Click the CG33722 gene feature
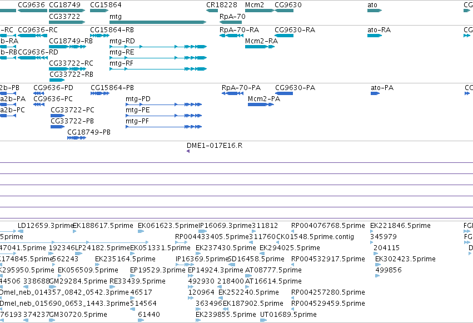Screen dimensions: 473x323 67,22
